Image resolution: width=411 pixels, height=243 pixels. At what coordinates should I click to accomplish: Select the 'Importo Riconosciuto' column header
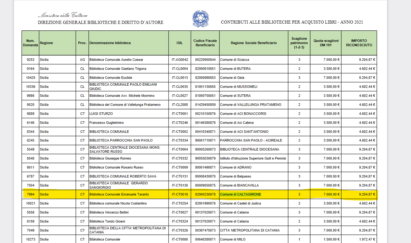click(359, 43)
